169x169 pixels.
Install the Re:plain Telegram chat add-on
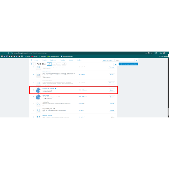pyautogui.click(x=112, y=110)
